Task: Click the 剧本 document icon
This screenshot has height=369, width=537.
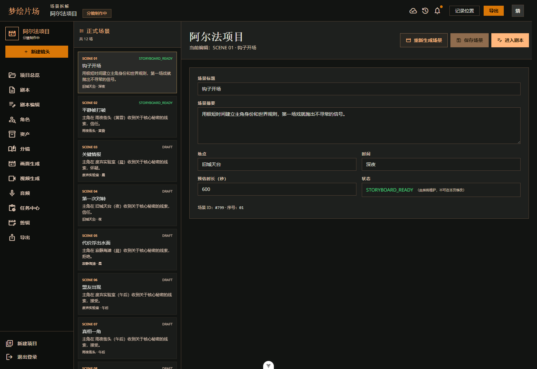Action: click(12, 90)
